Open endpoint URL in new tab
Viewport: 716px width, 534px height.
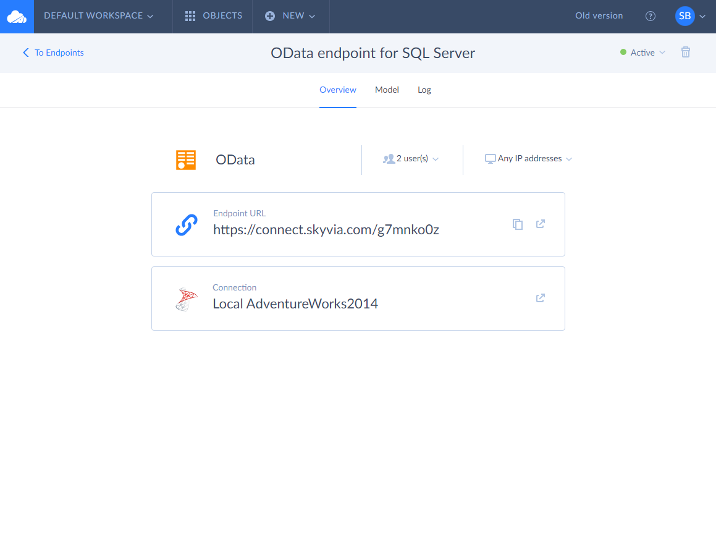click(540, 224)
